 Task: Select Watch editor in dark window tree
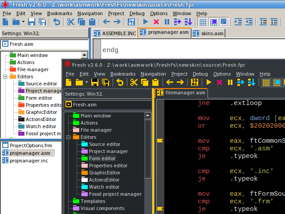pos(104,187)
